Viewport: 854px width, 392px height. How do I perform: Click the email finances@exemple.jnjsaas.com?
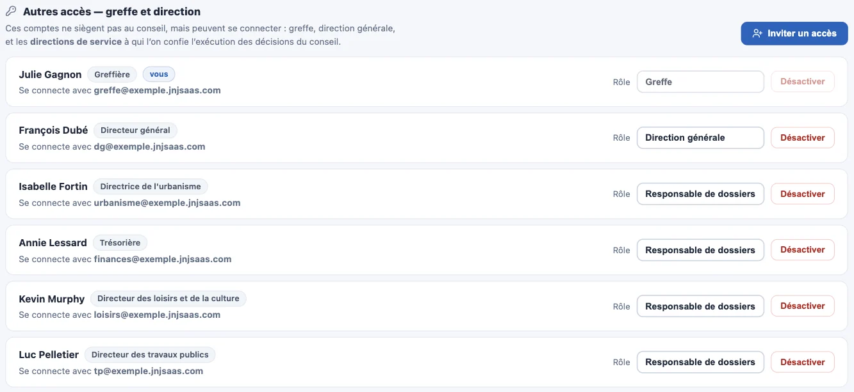(163, 260)
